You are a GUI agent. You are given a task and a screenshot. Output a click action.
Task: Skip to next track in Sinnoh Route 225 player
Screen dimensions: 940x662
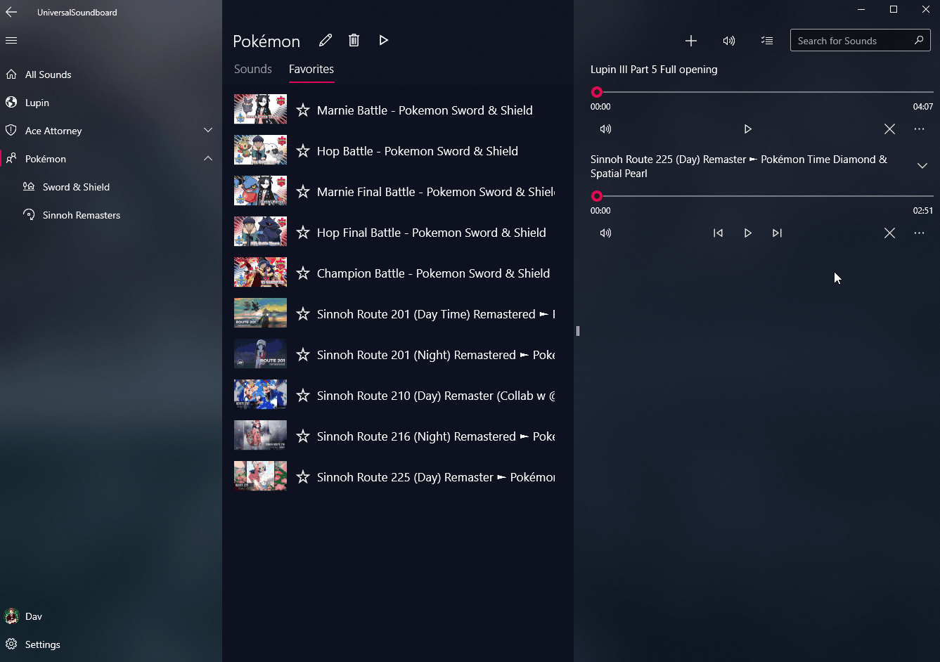coord(777,233)
